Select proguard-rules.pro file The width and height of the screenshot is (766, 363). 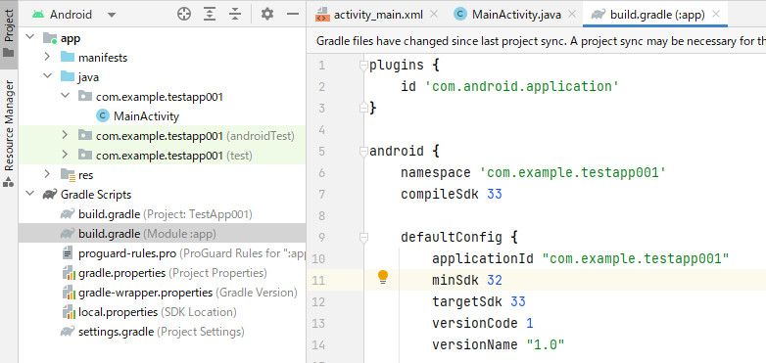192,253
